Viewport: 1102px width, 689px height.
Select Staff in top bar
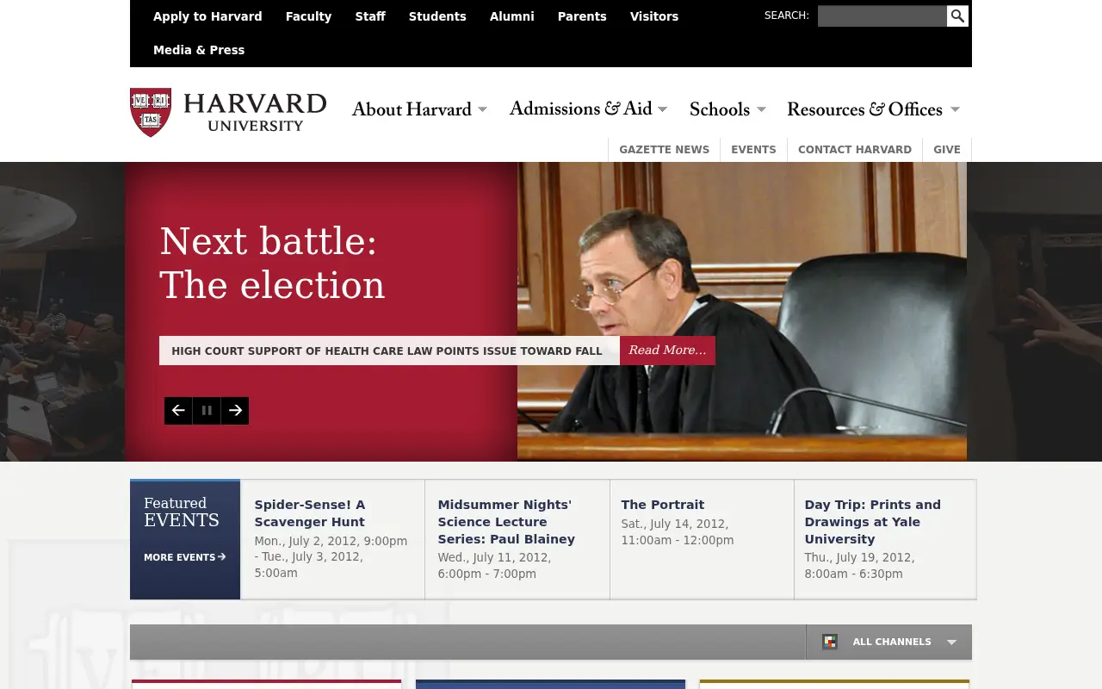point(370,16)
